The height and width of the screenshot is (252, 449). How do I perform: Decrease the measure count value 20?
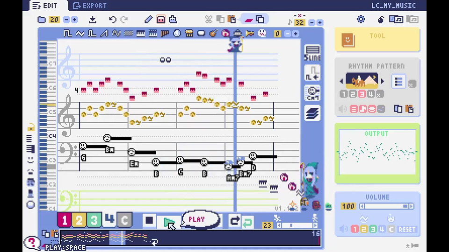pyautogui.click(x=66, y=20)
